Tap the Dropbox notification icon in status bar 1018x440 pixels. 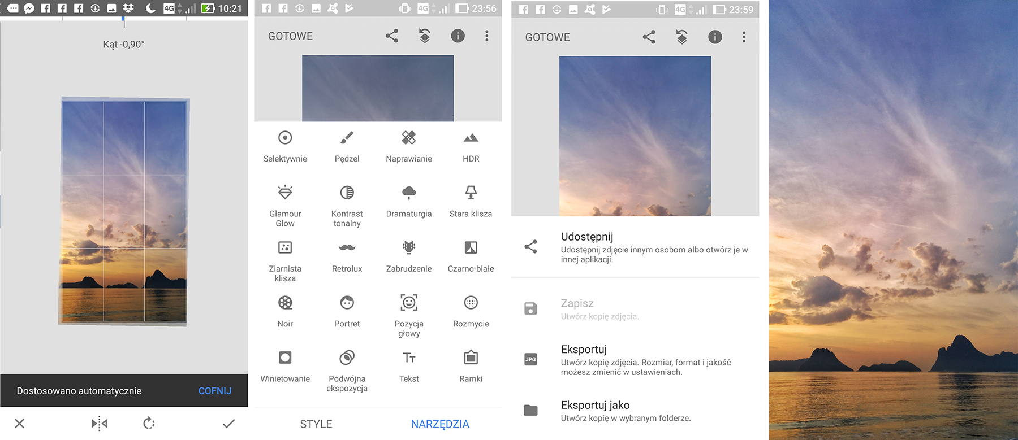pos(128,8)
